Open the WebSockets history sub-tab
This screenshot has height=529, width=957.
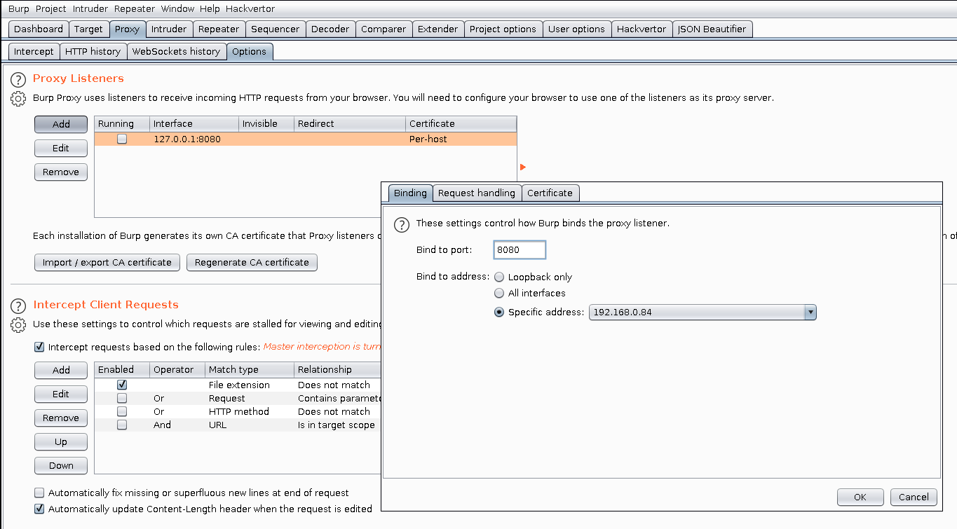[x=177, y=51]
